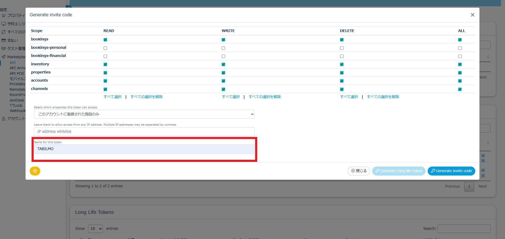The image size is (505, 239).
Task: Open the Show entries count dropdown
Action: coord(95,229)
